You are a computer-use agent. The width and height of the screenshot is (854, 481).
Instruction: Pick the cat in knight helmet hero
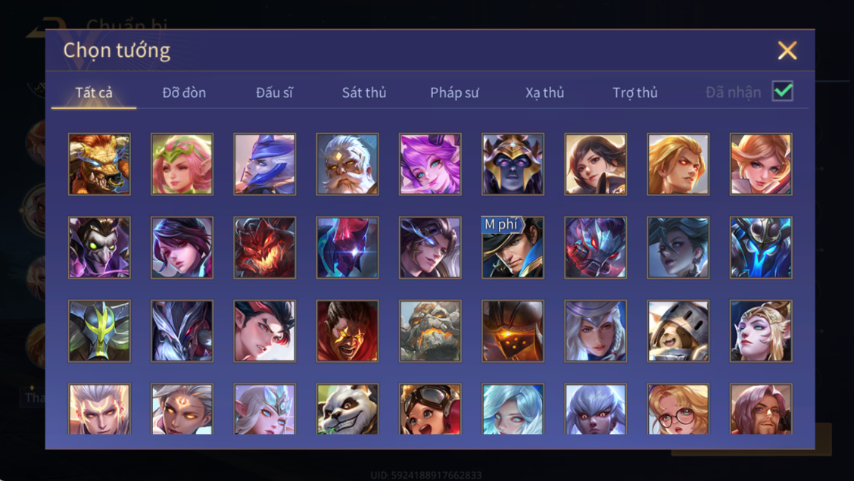click(678, 331)
